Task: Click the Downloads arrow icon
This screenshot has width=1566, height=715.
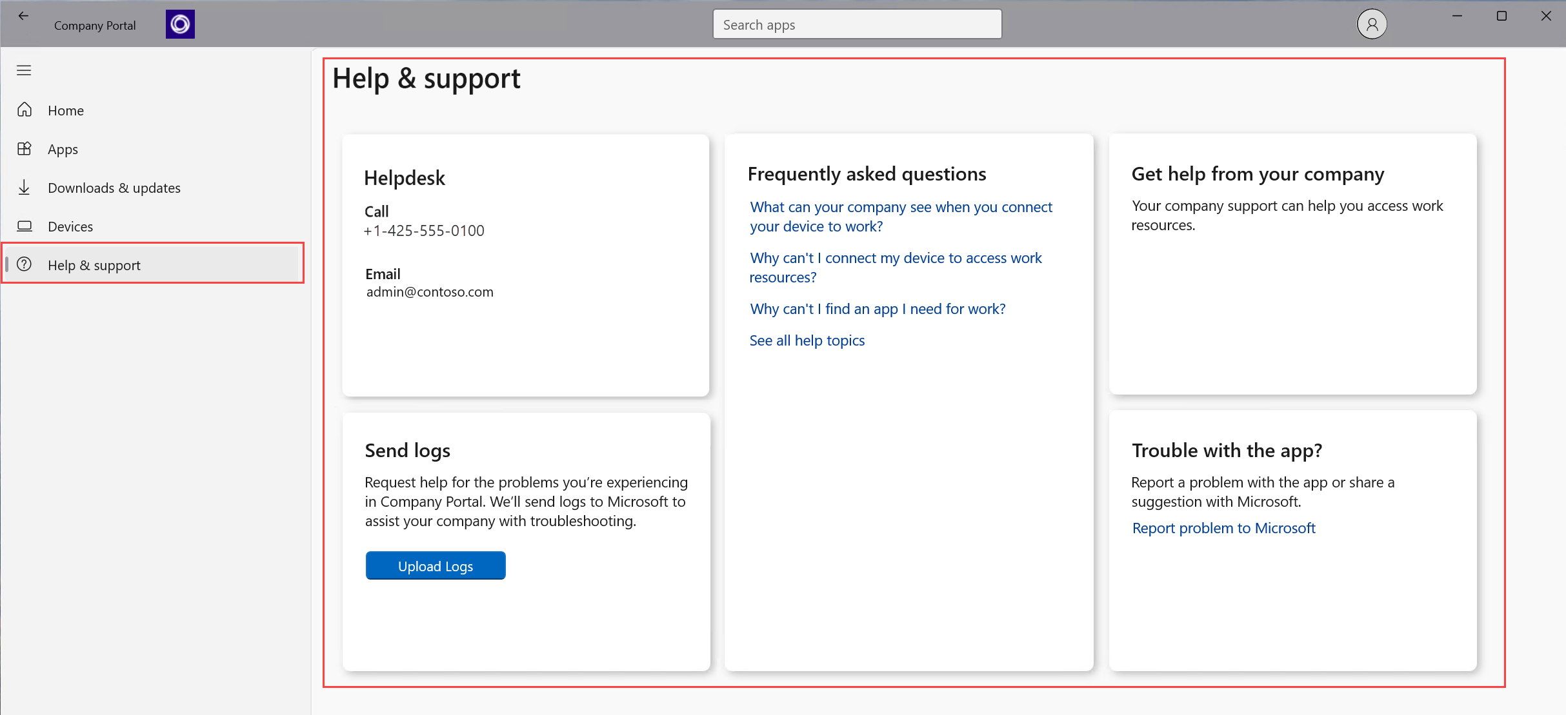Action: point(25,187)
